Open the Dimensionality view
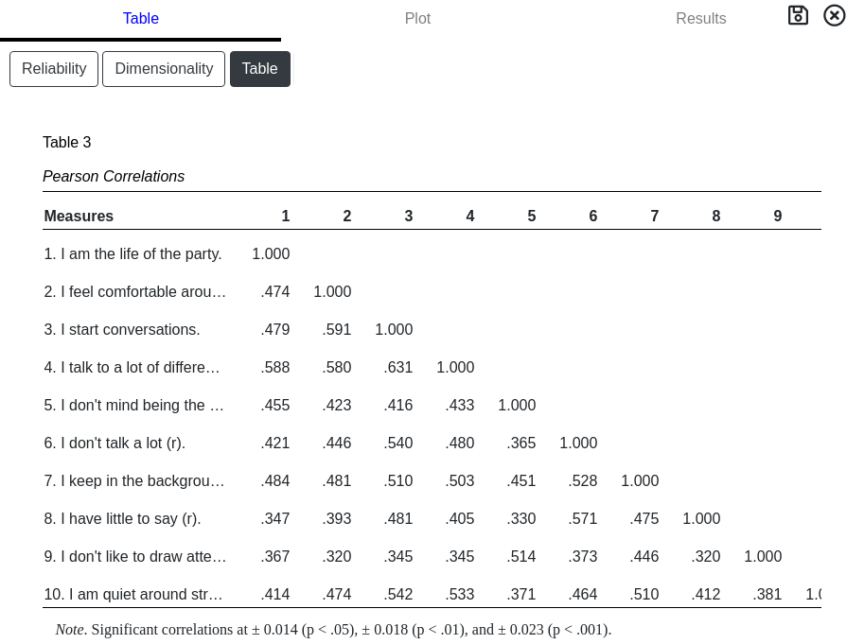Image resolution: width=847 pixels, height=644 pixels. click(x=163, y=68)
